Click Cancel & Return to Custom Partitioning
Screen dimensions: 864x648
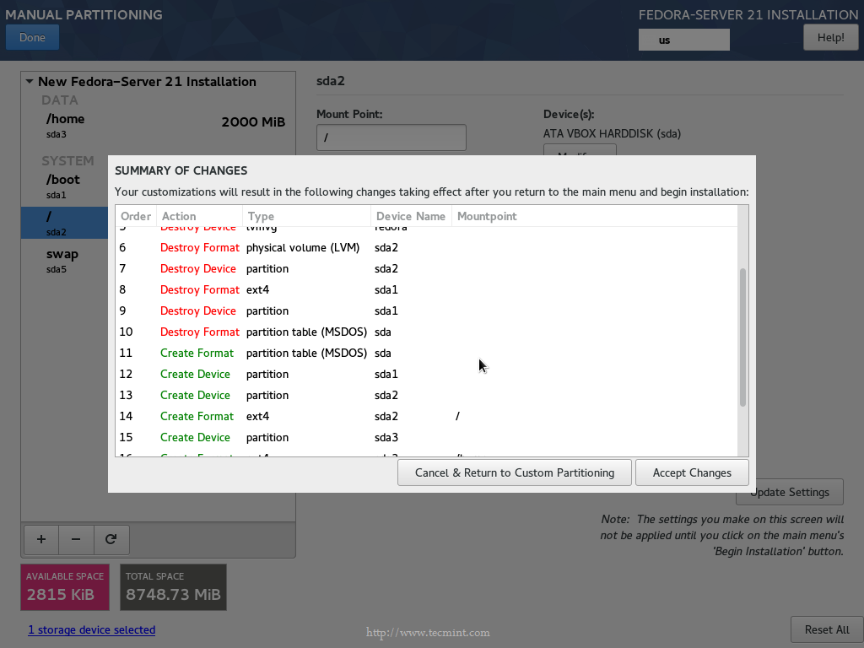tap(515, 472)
